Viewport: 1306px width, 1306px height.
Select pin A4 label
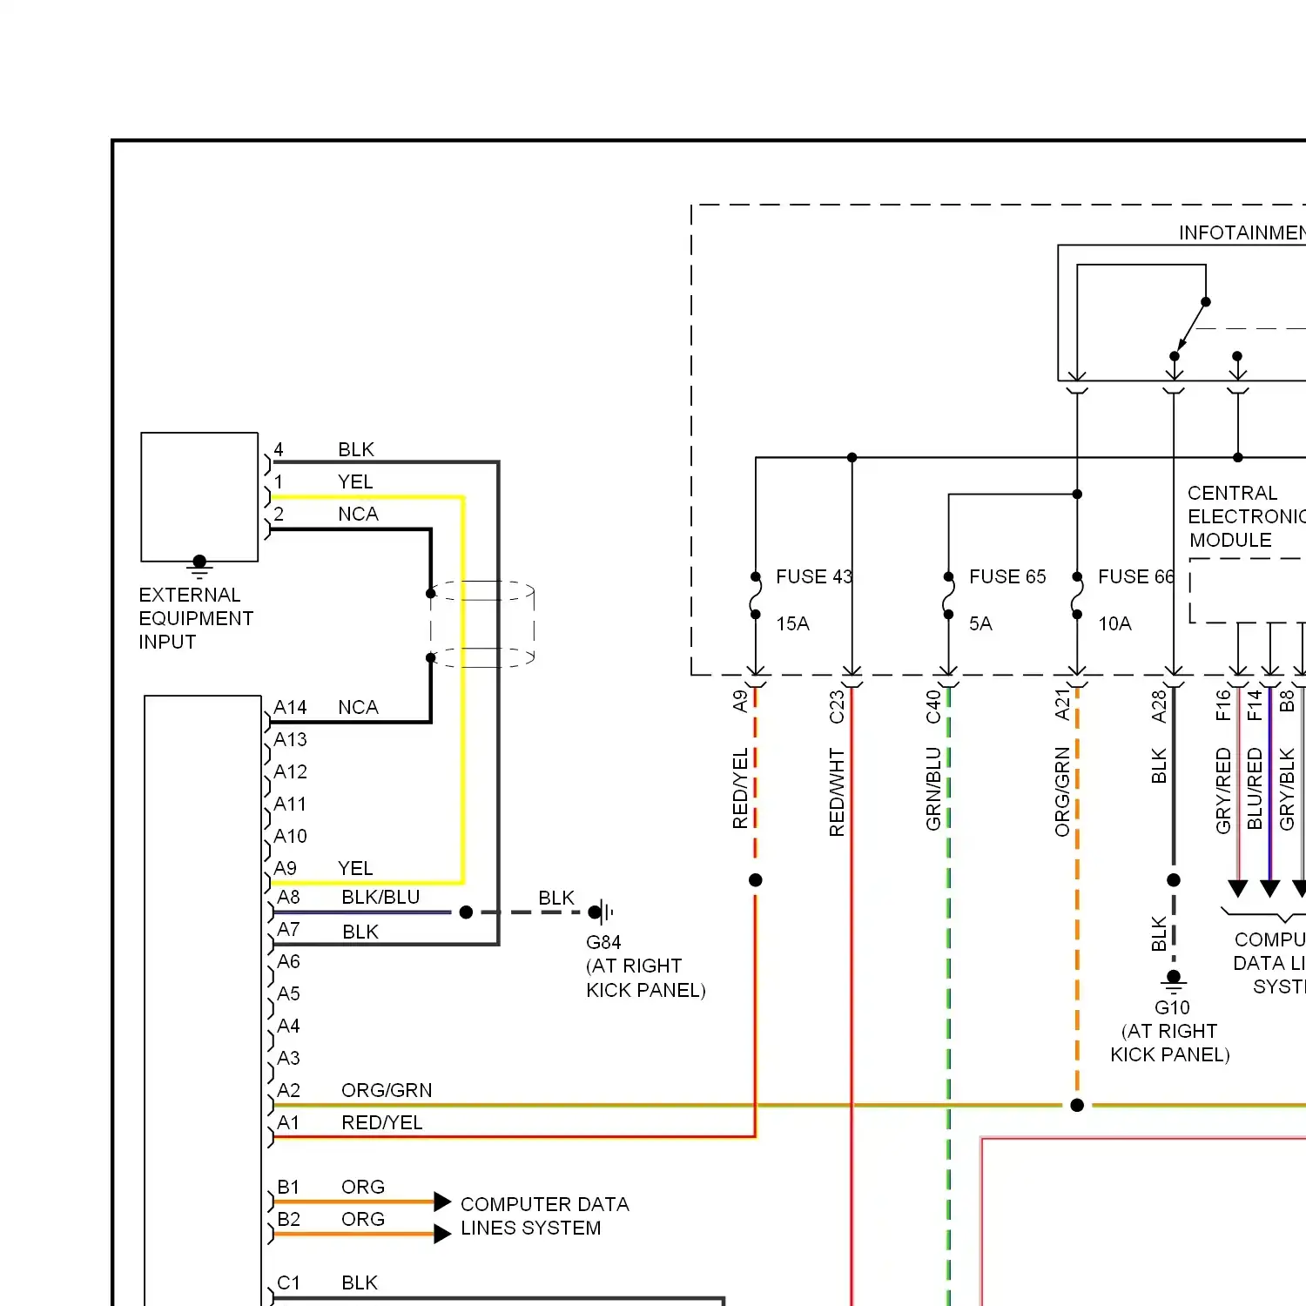point(288,1026)
